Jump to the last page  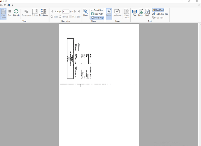tap(79, 11)
